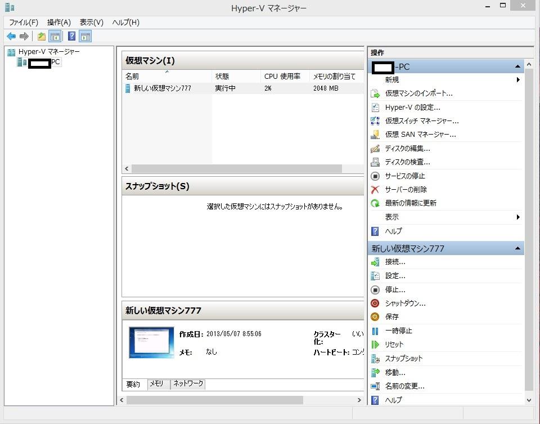Click the red X サーバーの削除 icon
Viewport: 540px width, 424px height.
(x=375, y=190)
